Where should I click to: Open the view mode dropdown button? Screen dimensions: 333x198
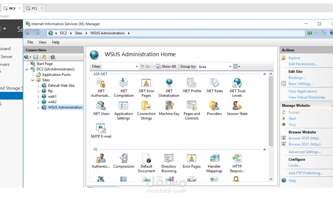237,67
